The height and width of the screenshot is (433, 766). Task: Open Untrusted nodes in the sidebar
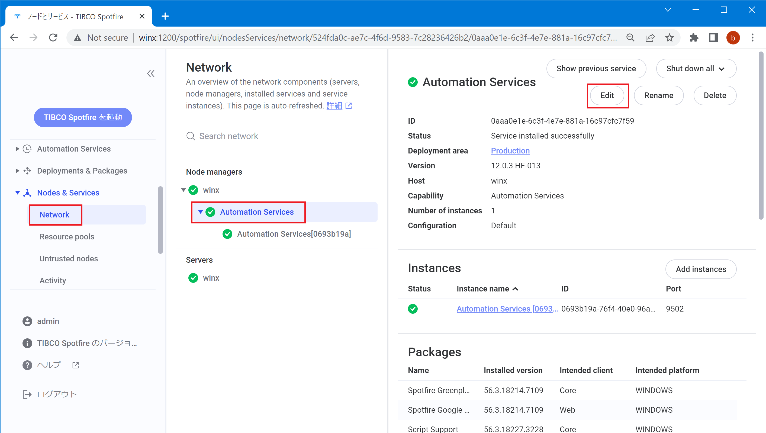(x=69, y=259)
